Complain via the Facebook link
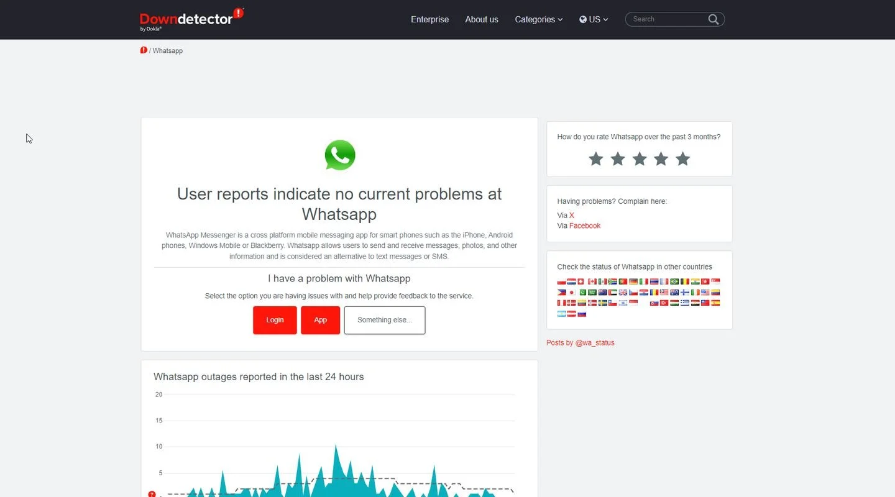 point(585,226)
